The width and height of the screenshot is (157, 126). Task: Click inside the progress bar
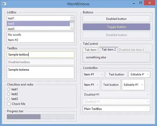click(x=40, y=117)
